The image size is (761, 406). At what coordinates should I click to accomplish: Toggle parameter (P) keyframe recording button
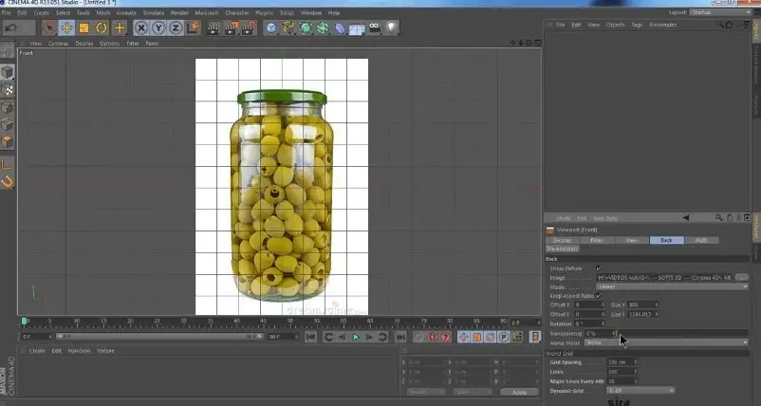(503, 337)
